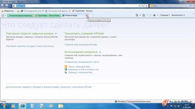Switch to TeachVideo - Почта Hotm... tab
The width and height of the screenshot is (195, 109).
click(48, 15)
